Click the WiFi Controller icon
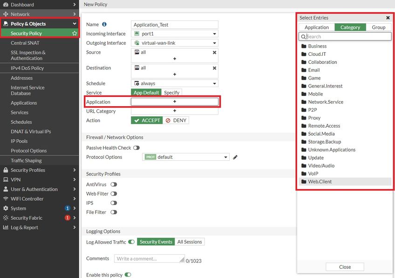This screenshot has height=278, width=395. pos(6,199)
